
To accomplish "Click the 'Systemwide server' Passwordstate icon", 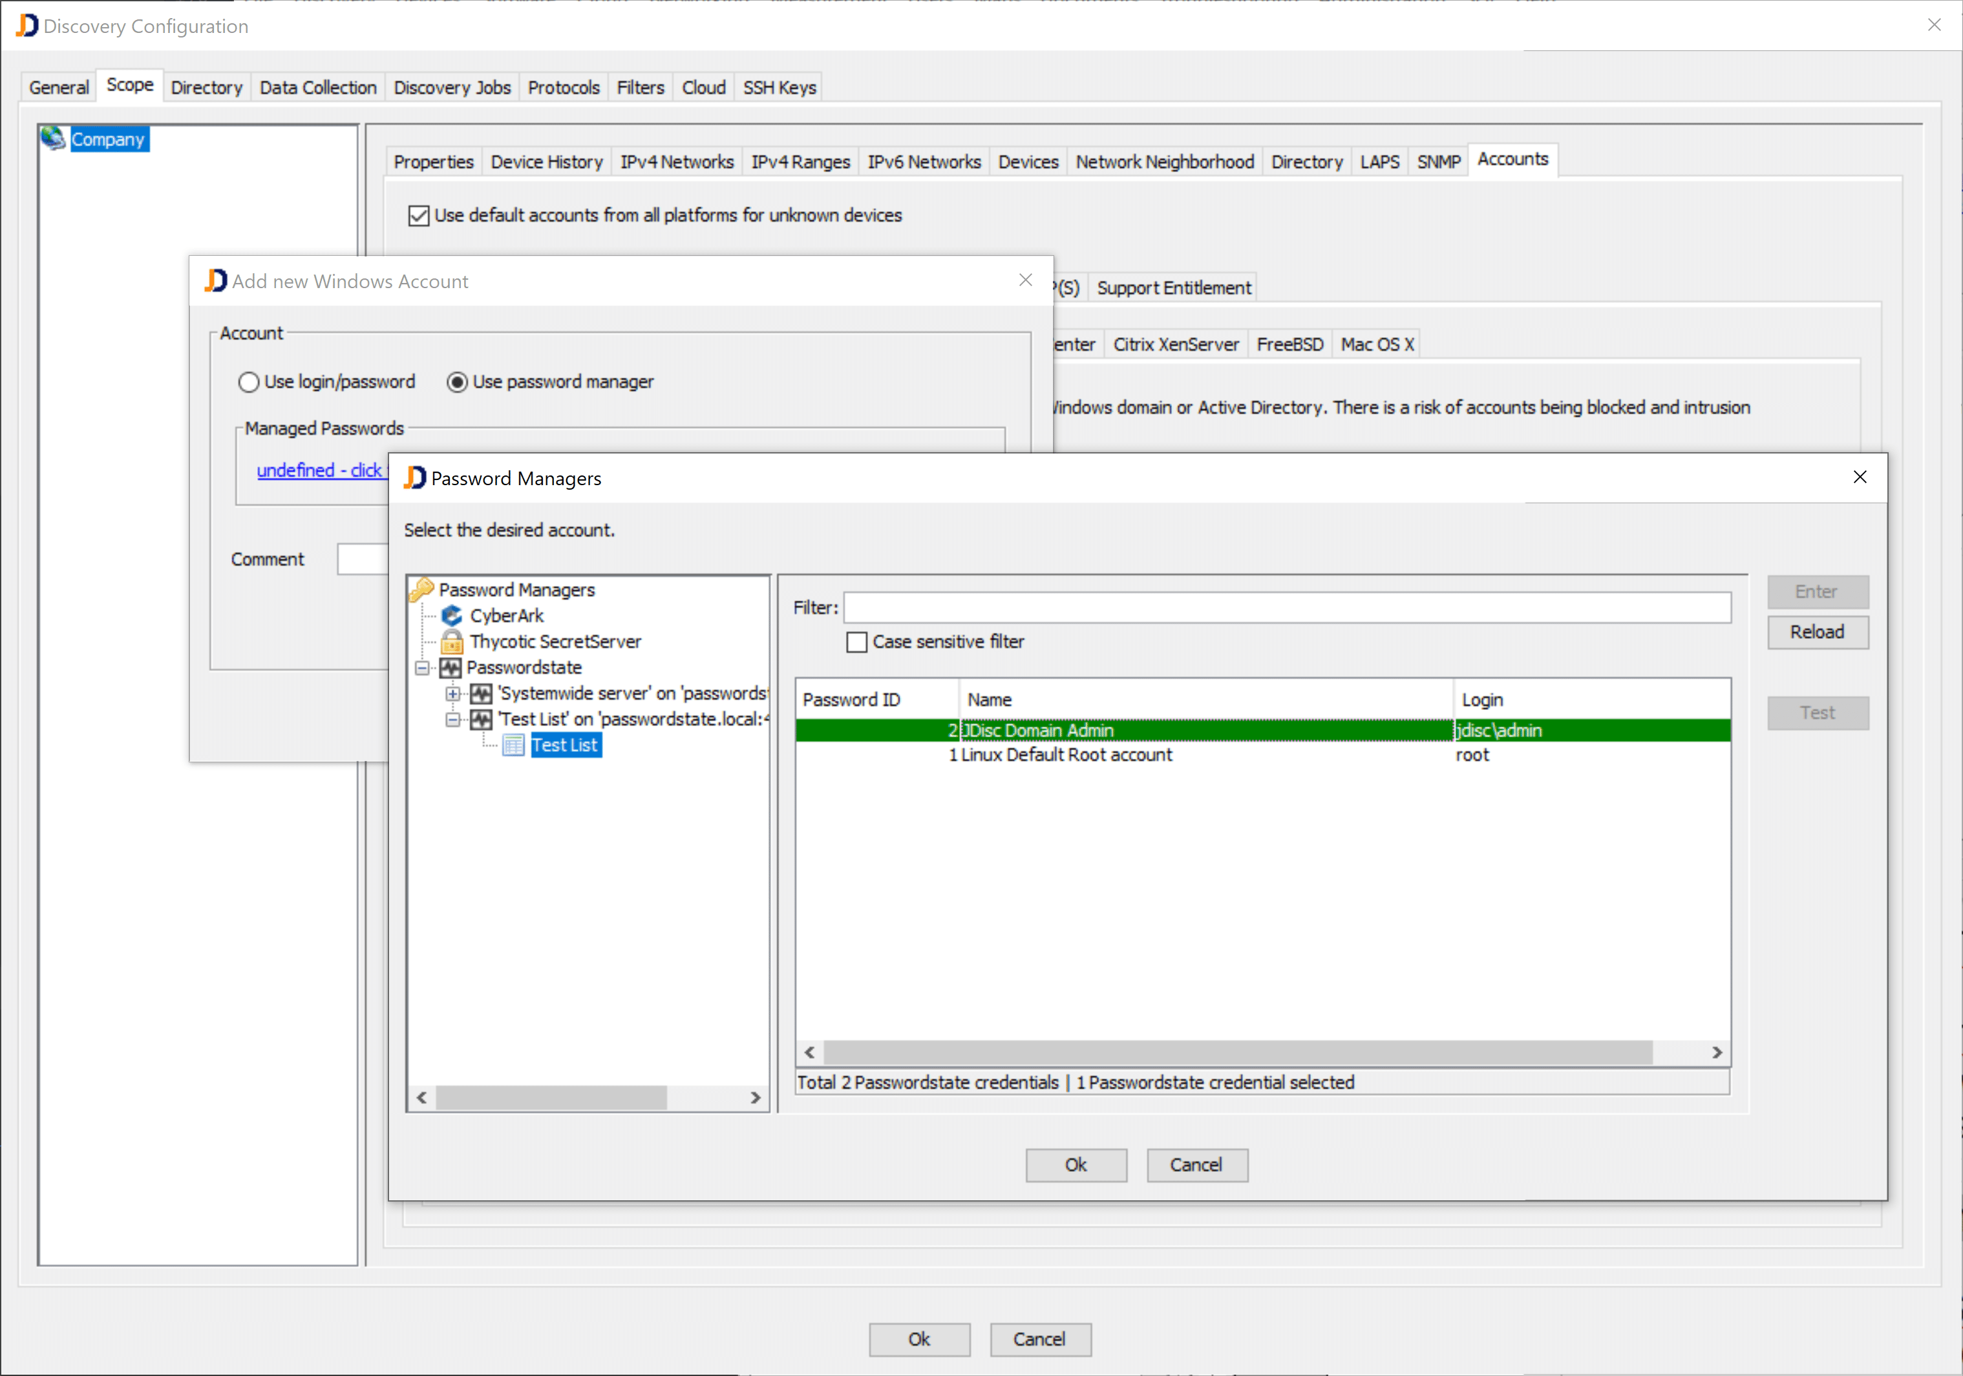I will [480, 693].
